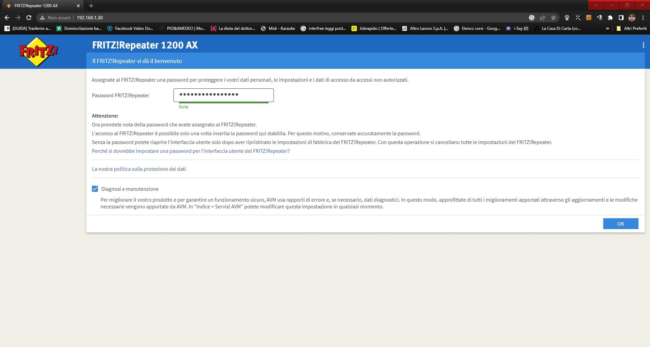The width and height of the screenshot is (650, 347).
Task: Open the Chrome three-dot menu
Action: [x=643, y=18]
